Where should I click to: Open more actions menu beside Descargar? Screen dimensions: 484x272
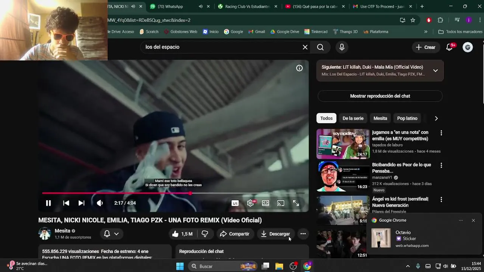pos(303,234)
